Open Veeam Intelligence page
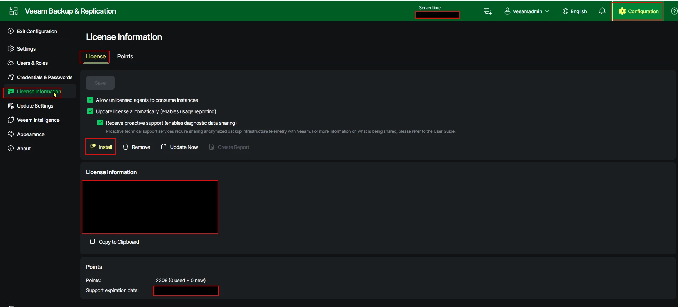Screen dimensions: 678x307 tap(38, 120)
